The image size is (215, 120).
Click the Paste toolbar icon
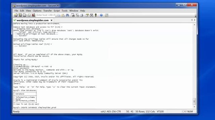pyautogui.click(x=63, y=15)
